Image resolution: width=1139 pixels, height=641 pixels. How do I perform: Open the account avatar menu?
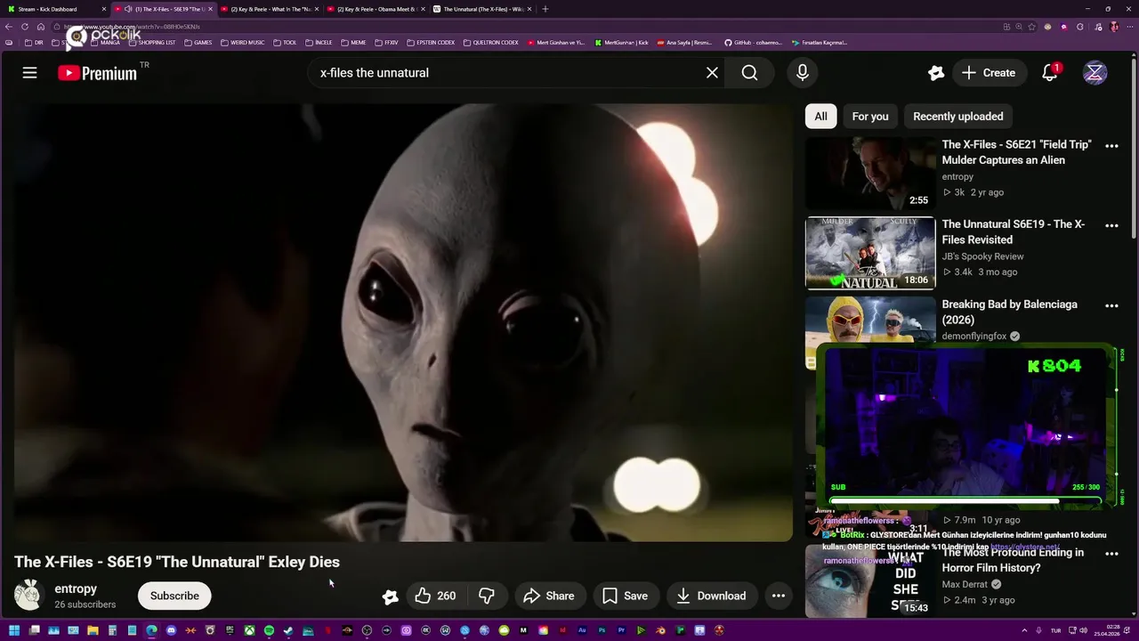click(x=1095, y=73)
